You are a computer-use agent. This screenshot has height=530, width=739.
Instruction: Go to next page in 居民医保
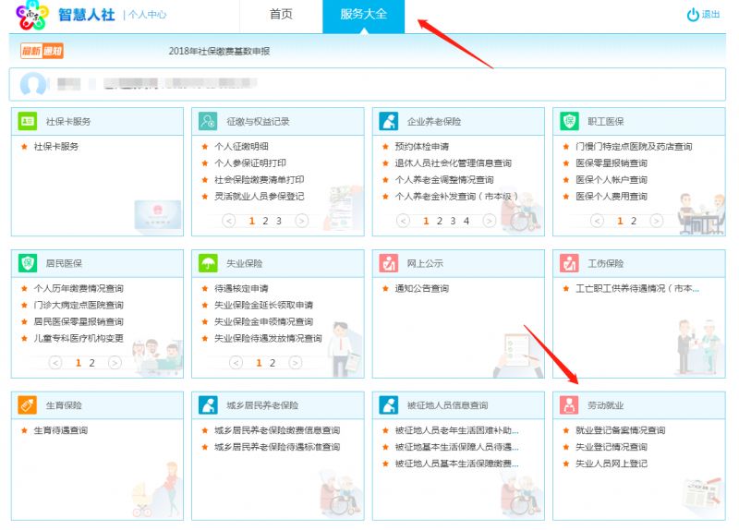pyautogui.click(x=115, y=363)
